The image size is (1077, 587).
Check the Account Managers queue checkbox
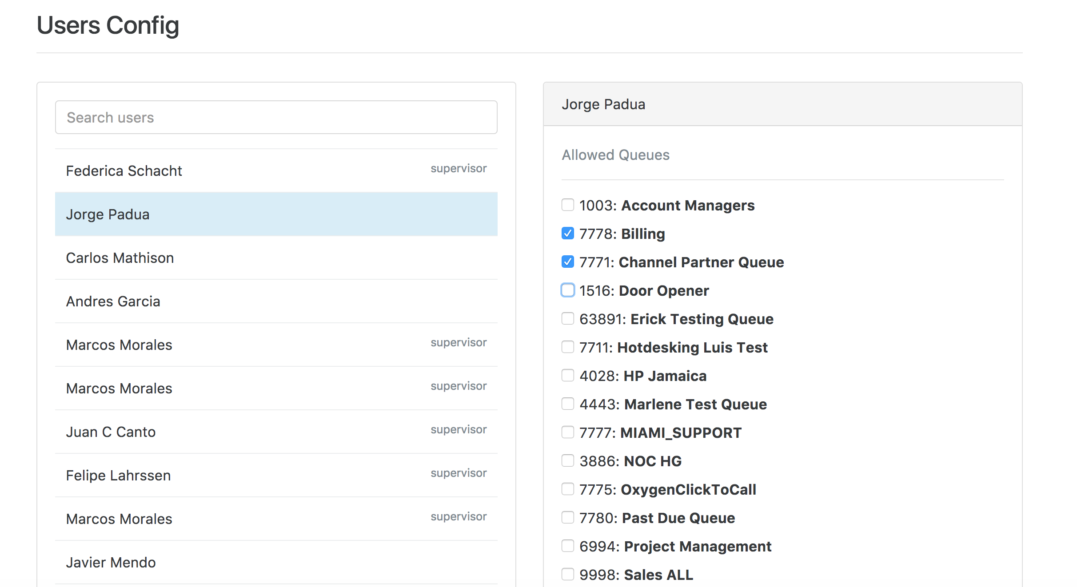pos(567,205)
